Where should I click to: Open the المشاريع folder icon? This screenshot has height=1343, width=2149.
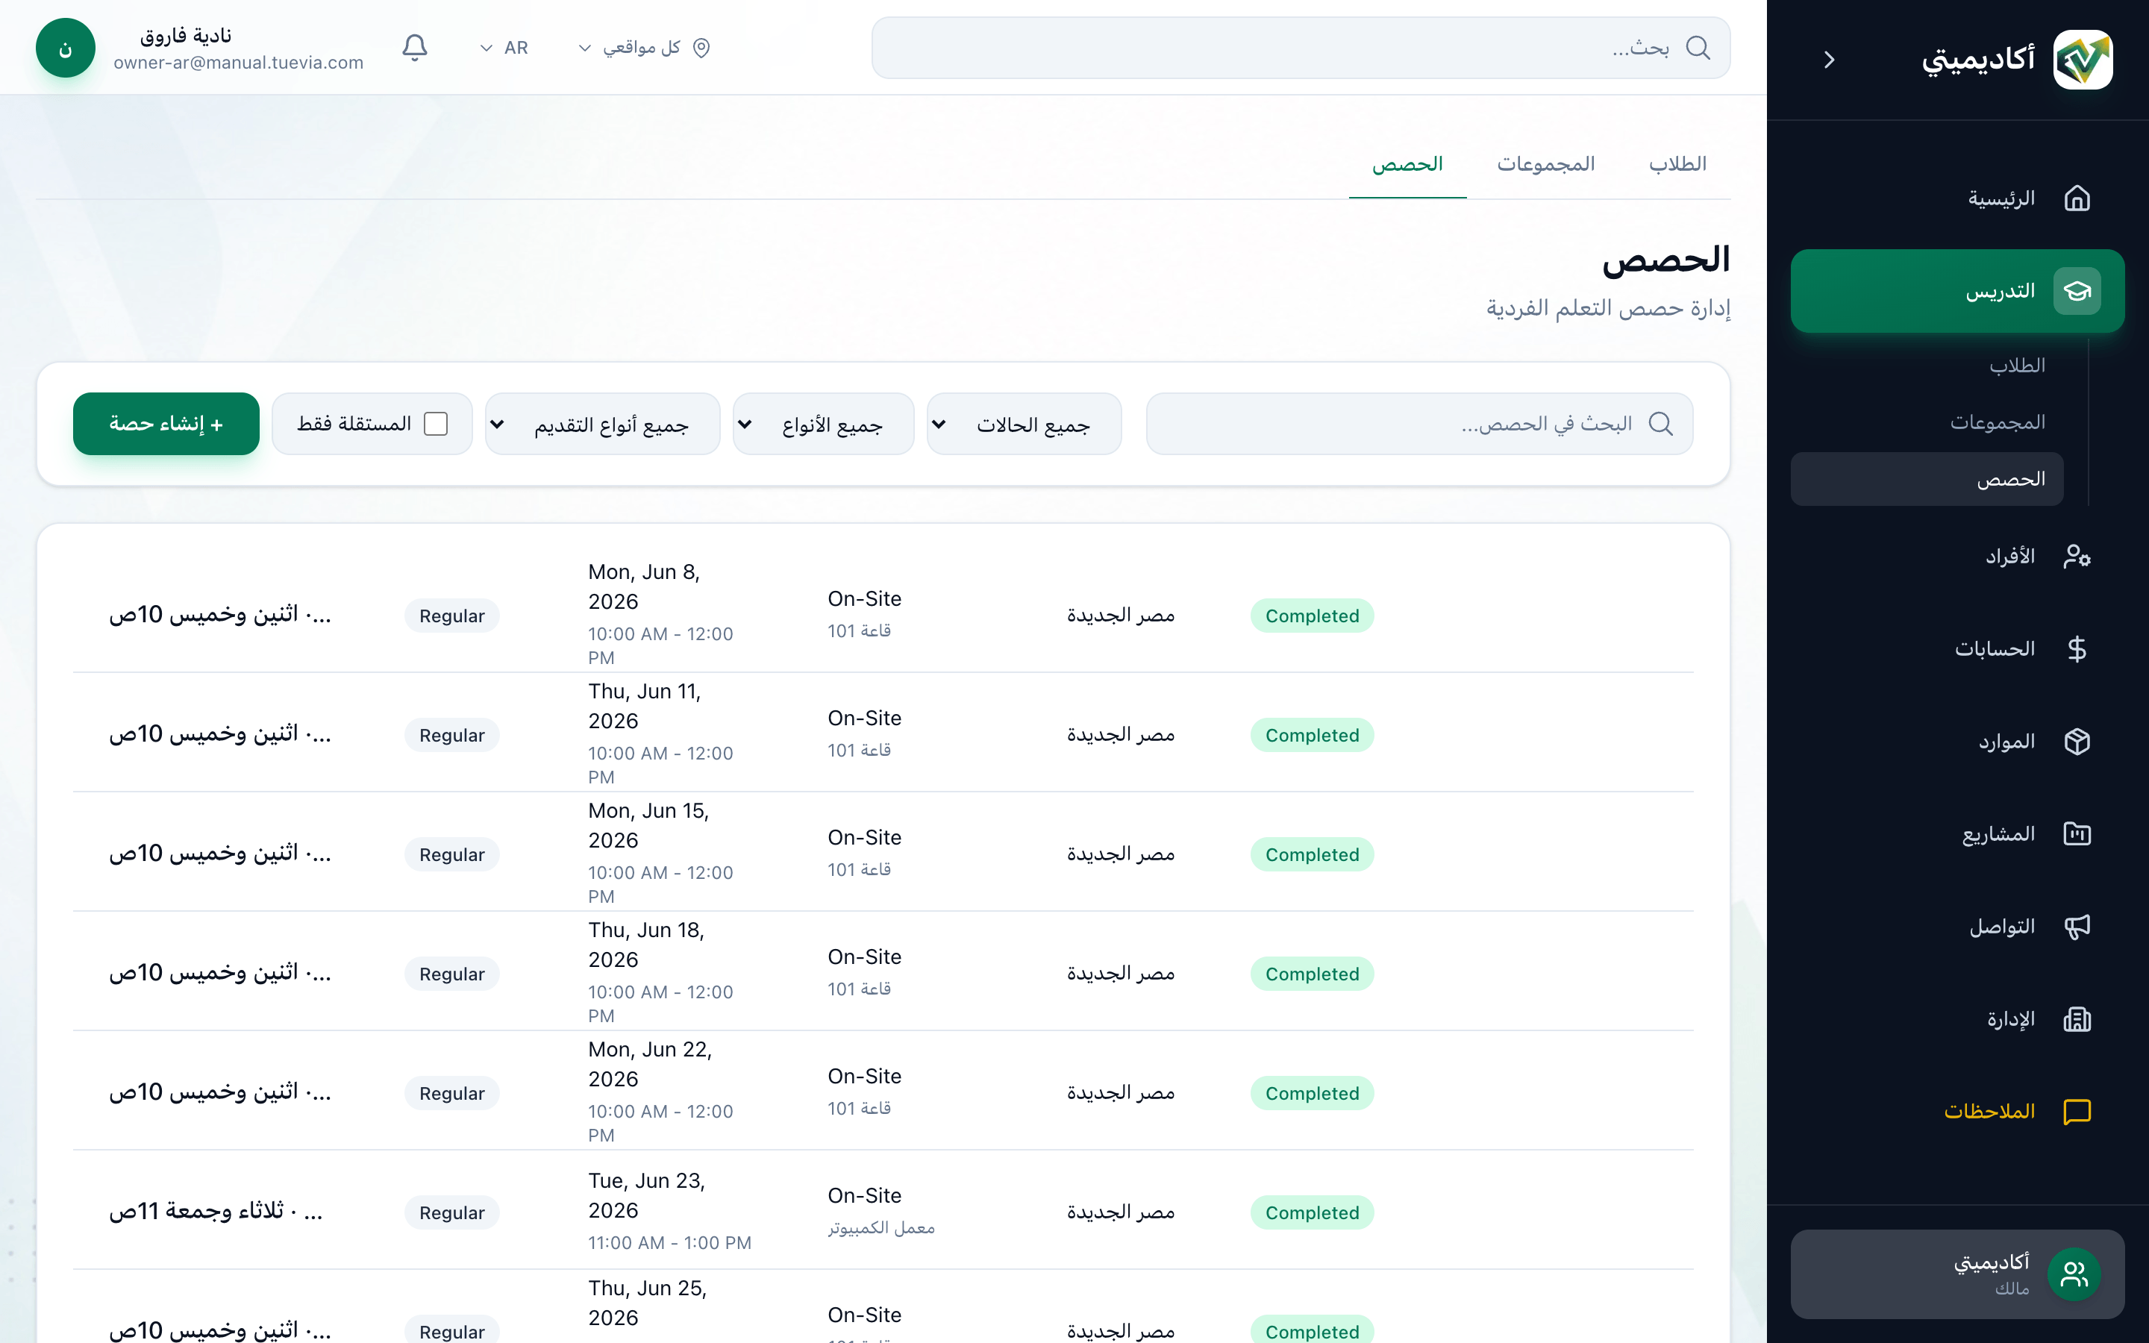(2076, 833)
